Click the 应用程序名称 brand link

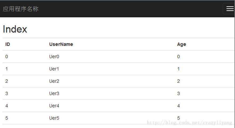click(21, 9)
